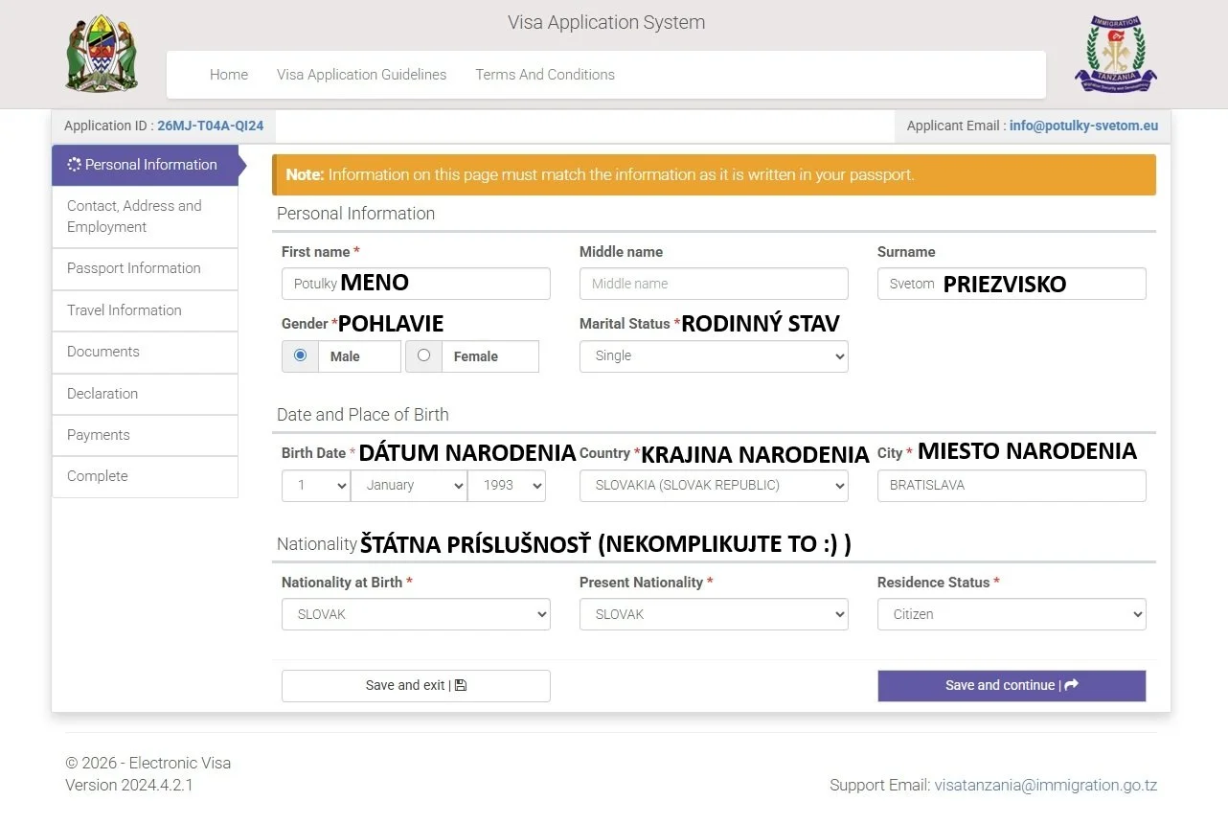Open Terms And Conditions page
Viewport: 1228px width, 824px height.
(545, 75)
